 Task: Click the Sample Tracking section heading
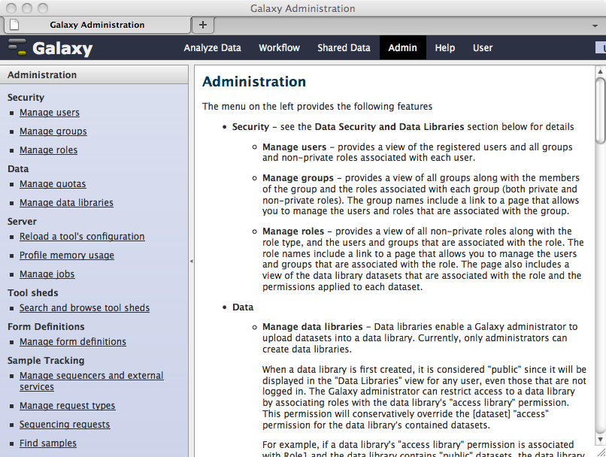(46, 361)
